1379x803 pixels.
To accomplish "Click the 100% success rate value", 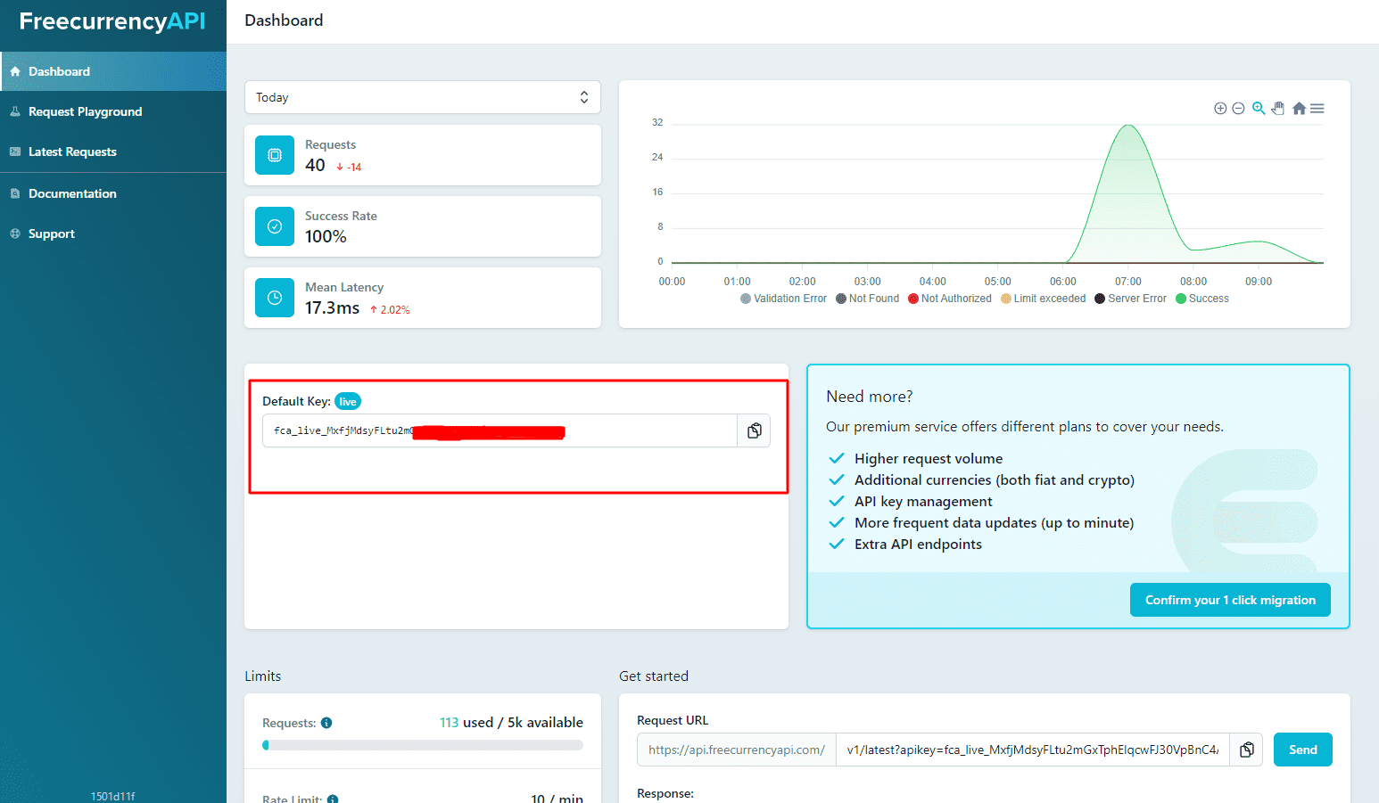I will (x=326, y=236).
